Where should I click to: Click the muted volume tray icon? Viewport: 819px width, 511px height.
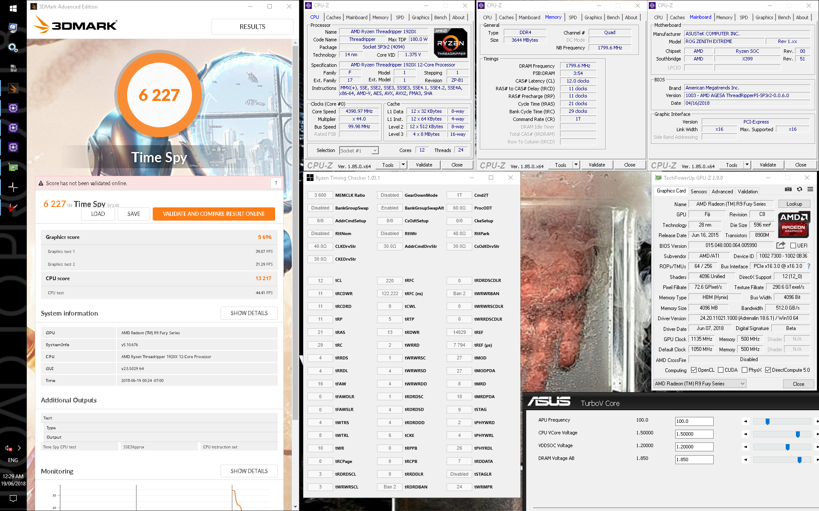[x=9, y=448]
